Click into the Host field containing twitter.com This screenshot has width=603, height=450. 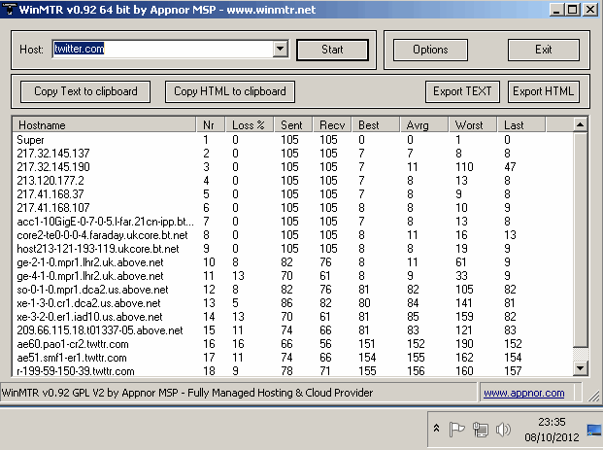click(x=163, y=49)
